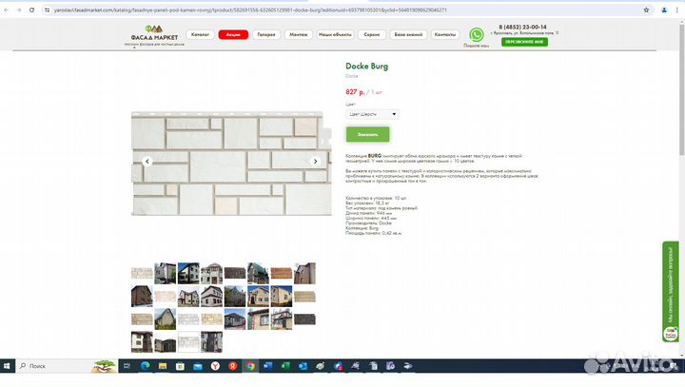Click the site info icon in the address bar
This screenshot has height=387, width=685.
click(47, 10)
